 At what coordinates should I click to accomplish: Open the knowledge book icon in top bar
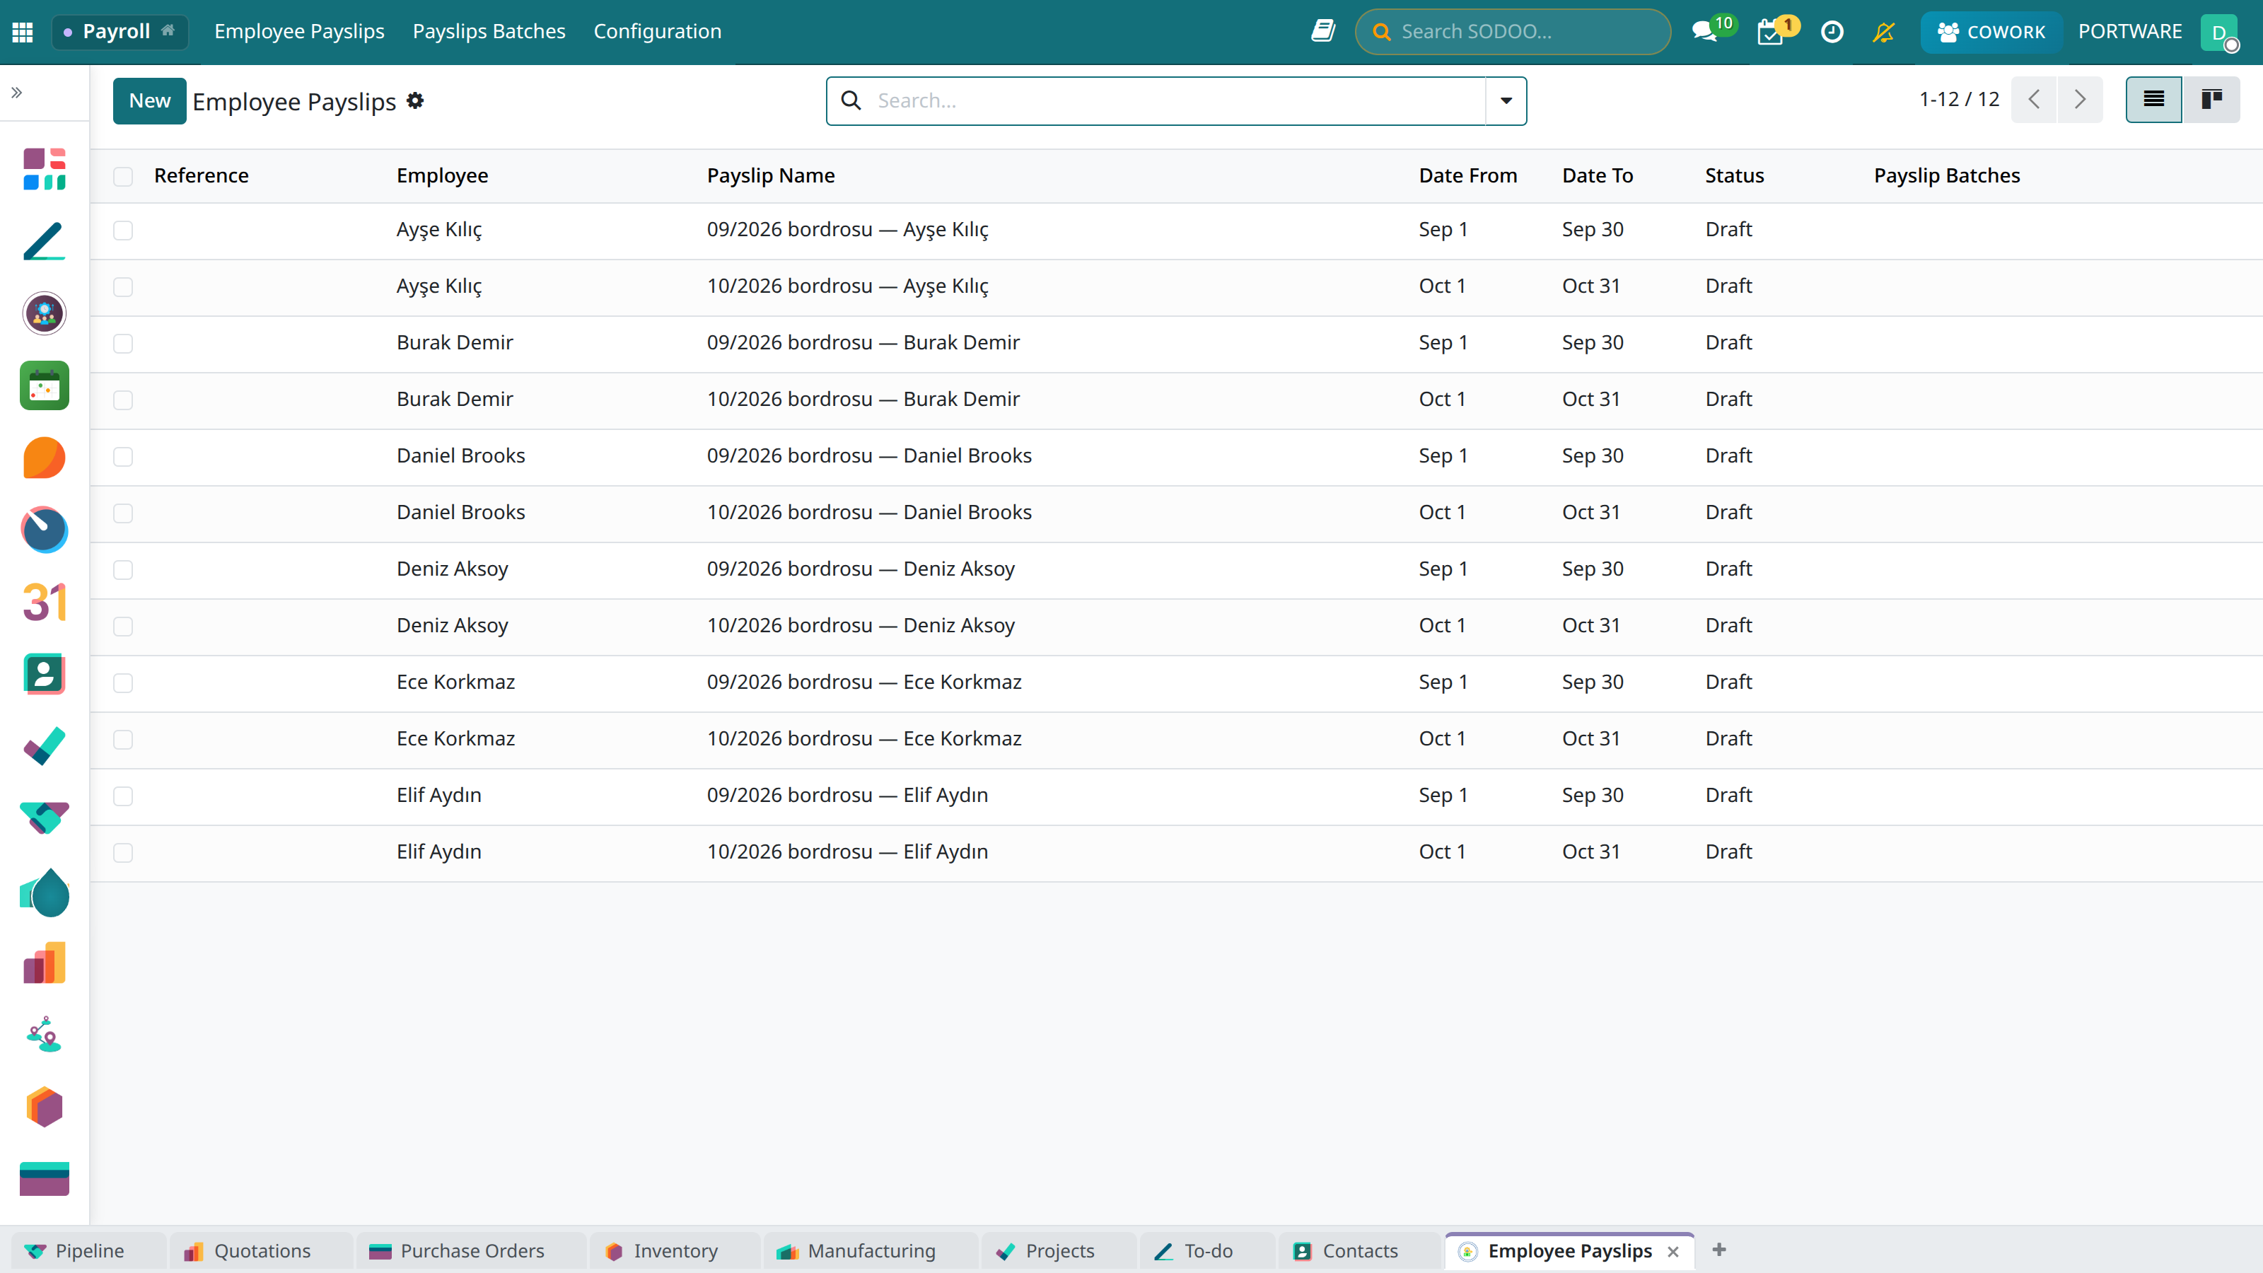1323,32
